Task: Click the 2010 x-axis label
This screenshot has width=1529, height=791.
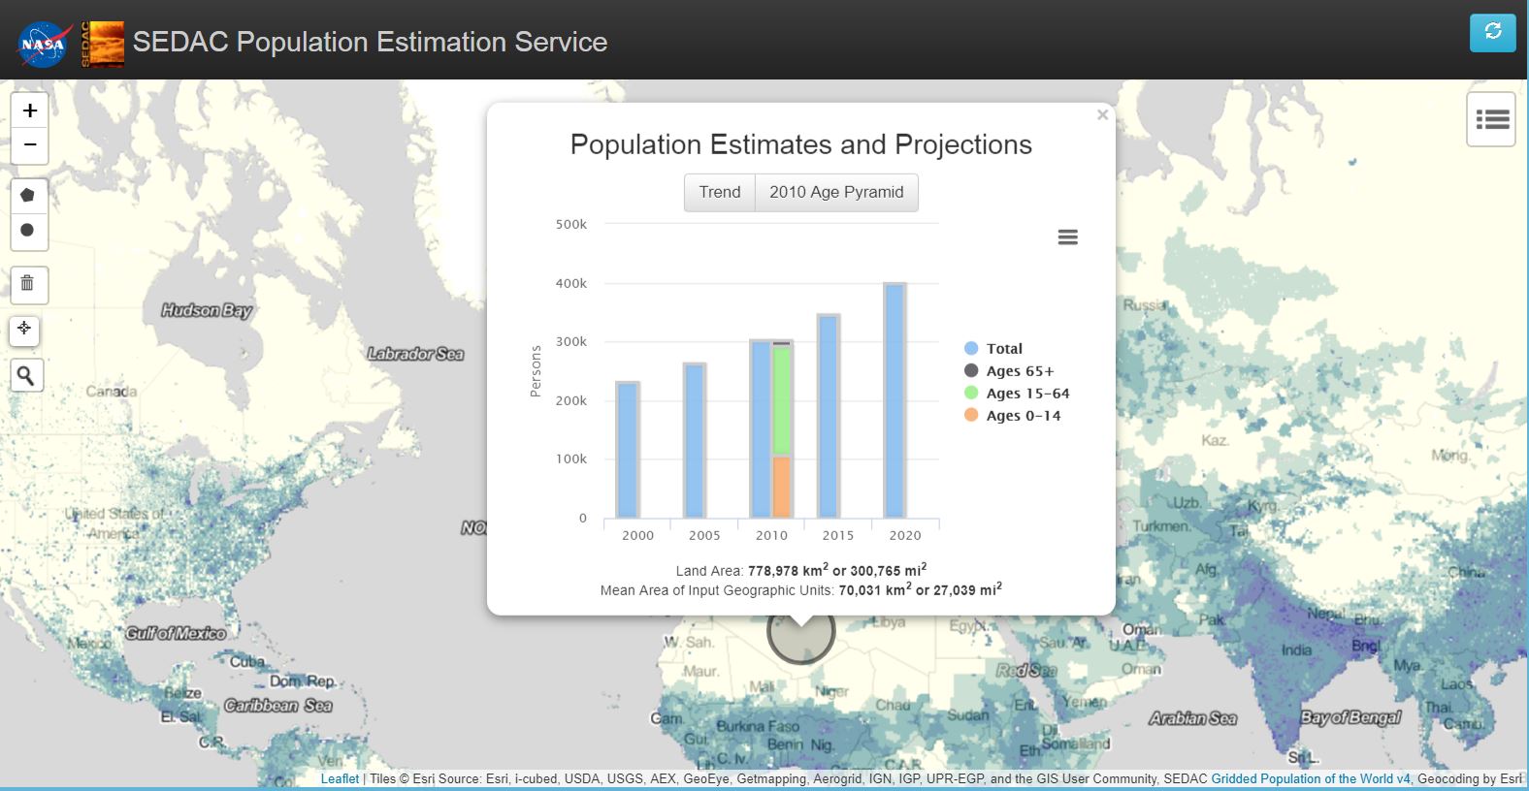Action: tap(771, 535)
